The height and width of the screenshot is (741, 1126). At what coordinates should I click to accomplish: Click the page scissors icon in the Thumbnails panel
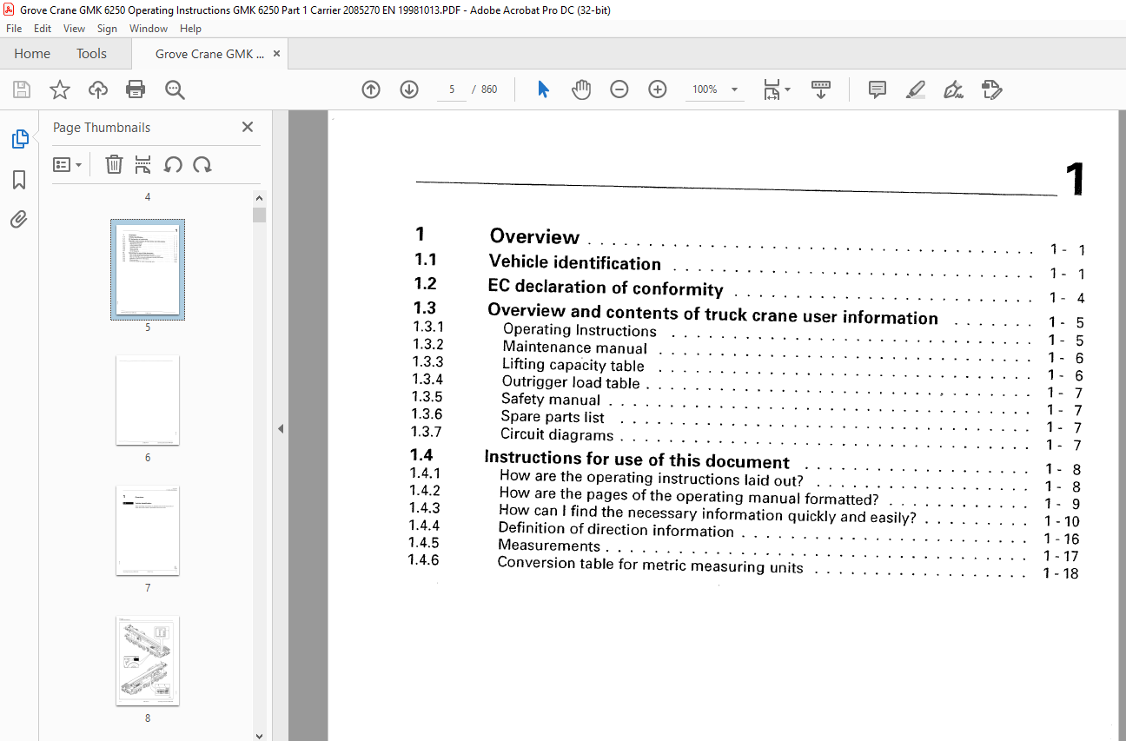[143, 164]
